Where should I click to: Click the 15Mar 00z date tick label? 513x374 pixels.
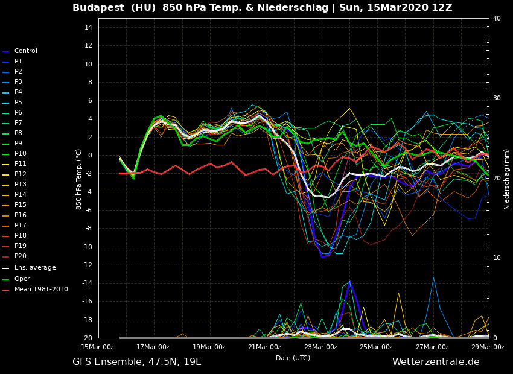coord(97,347)
